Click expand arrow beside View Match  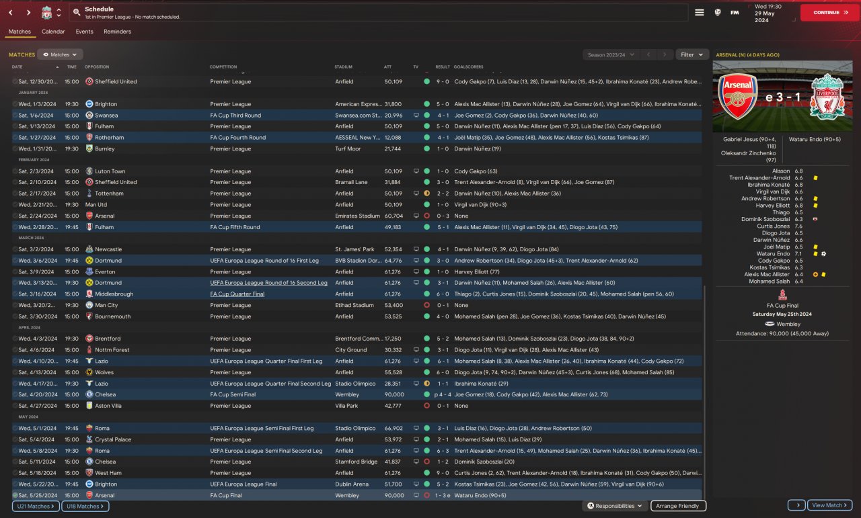point(796,505)
